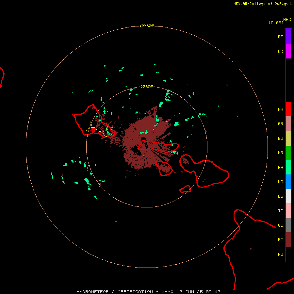
Task: Click the HR green legend swatch
Action: click(288, 153)
